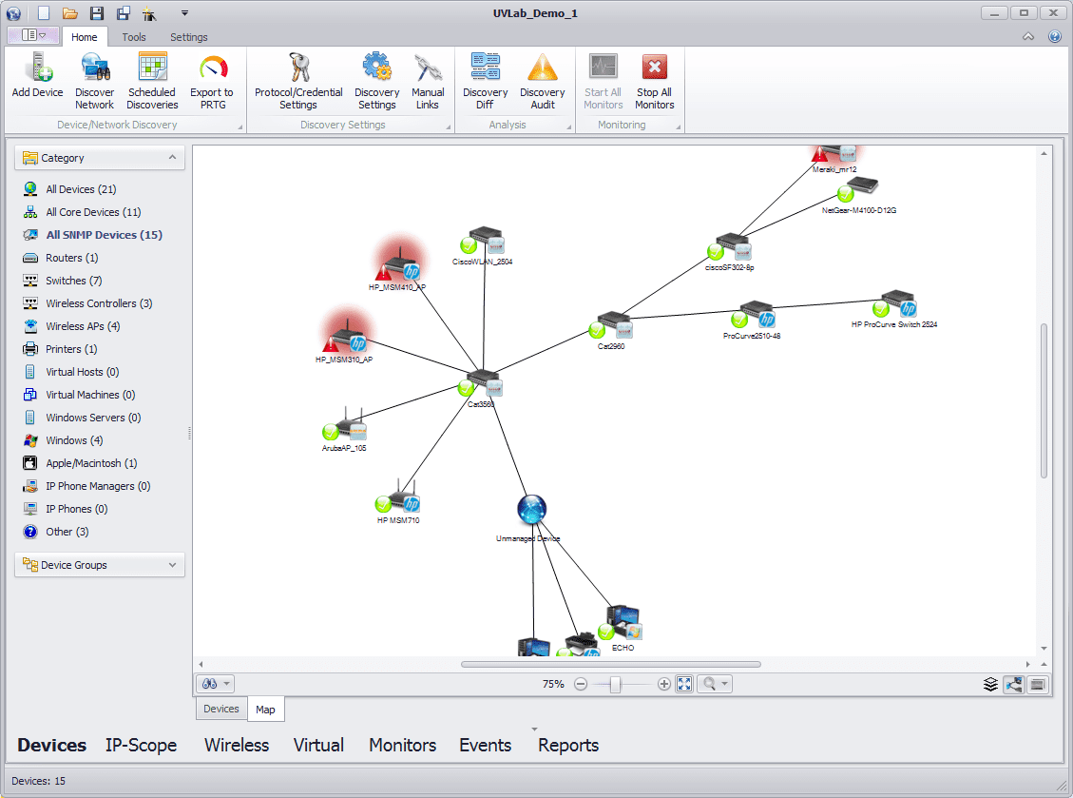Click the Help question mark icon
Viewport: 1073px width, 798px height.
(x=1055, y=36)
